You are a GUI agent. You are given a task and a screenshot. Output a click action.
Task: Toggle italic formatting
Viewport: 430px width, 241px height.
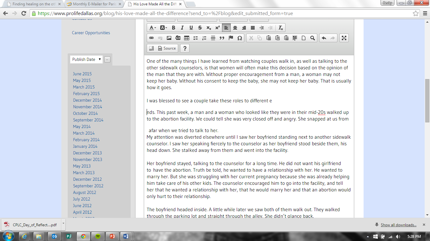coord(182,28)
